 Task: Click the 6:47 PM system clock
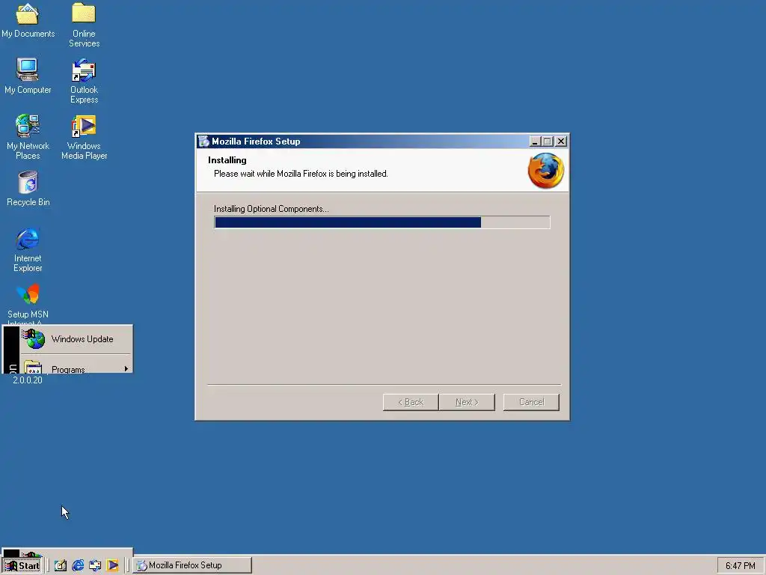pyautogui.click(x=740, y=566)
